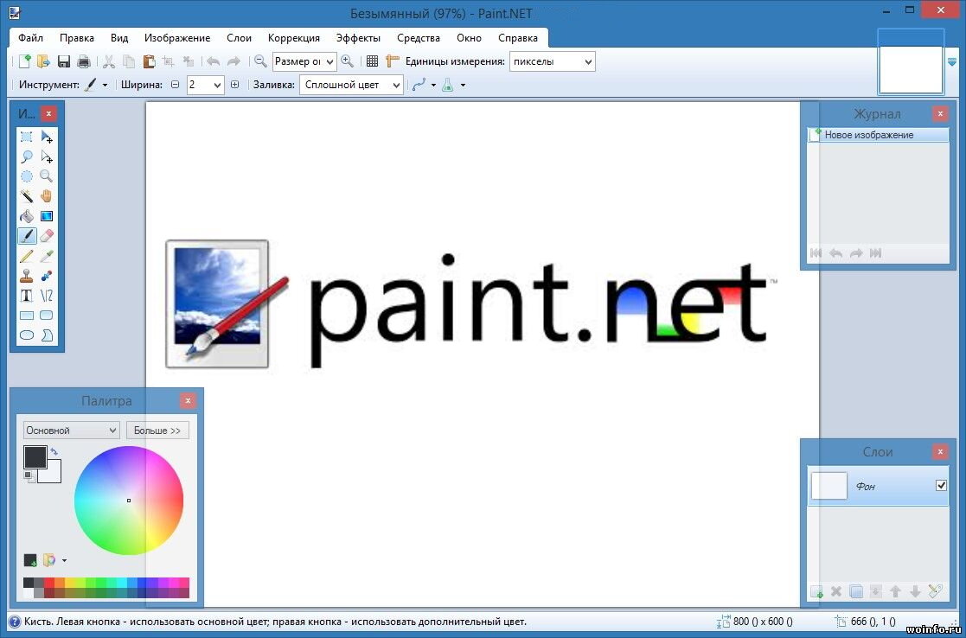Open the blending mode flask dropdown
Viewport: 966px width, 638px height.
click(x=463, y=86)
